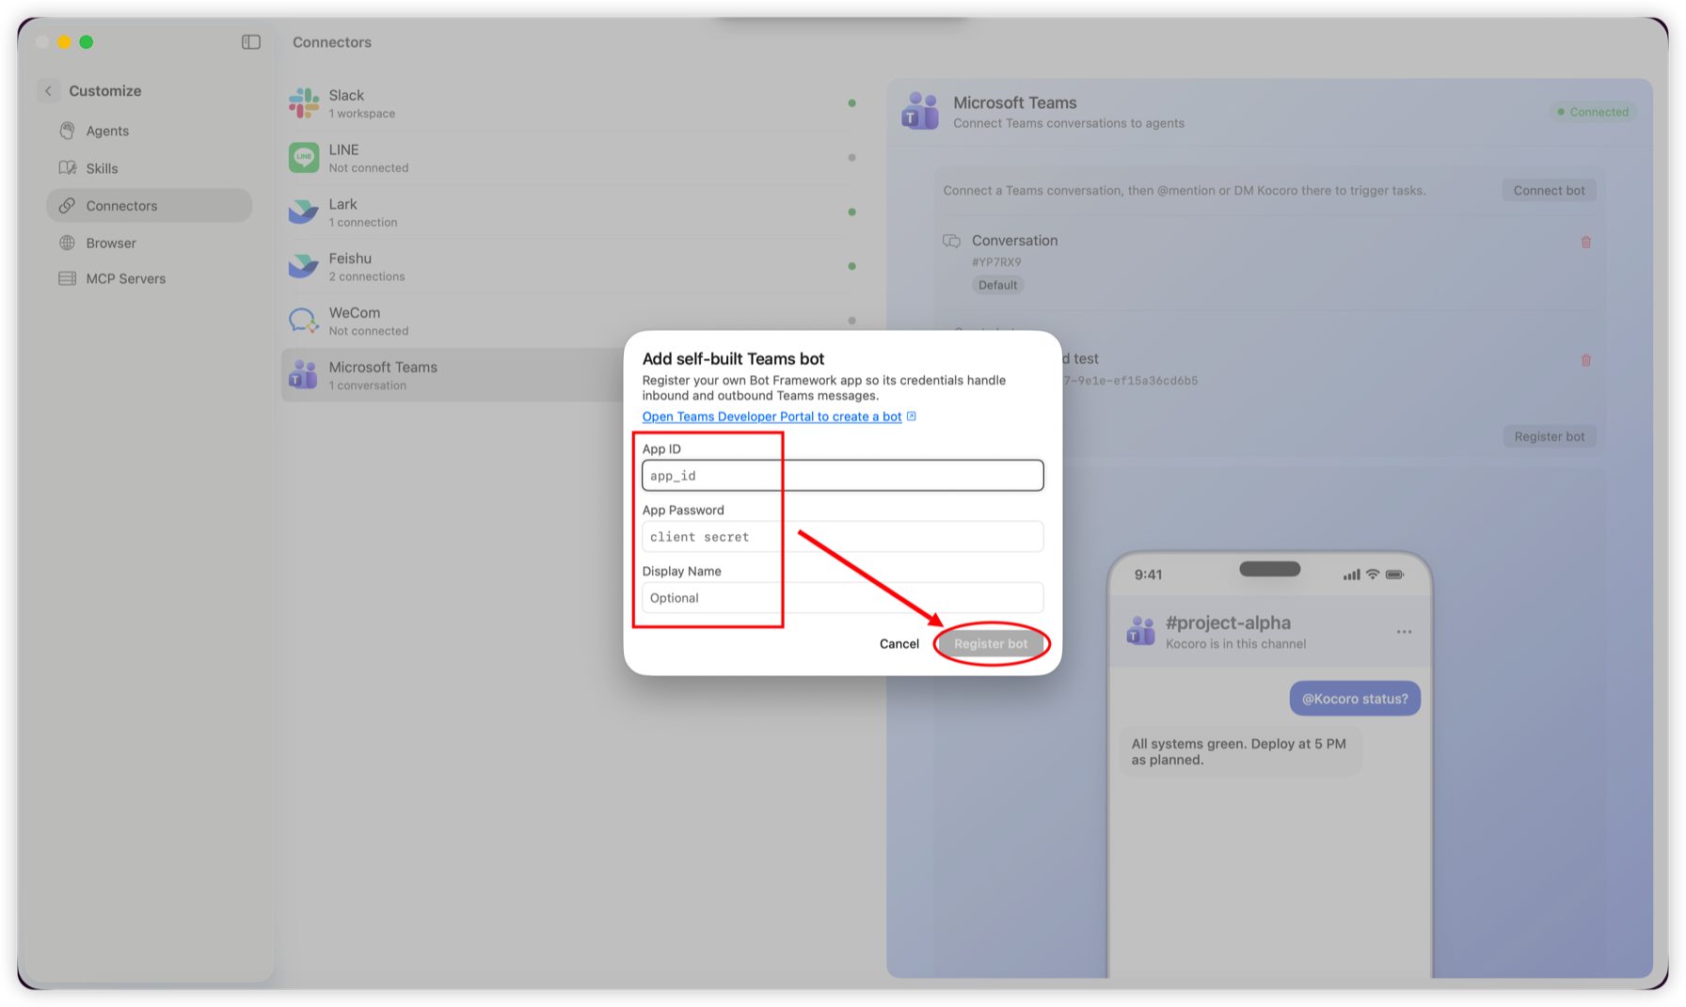Screen dimensions: 1686x1007
Task: Click the MCP Servers icon
Action: pos(67,278)
